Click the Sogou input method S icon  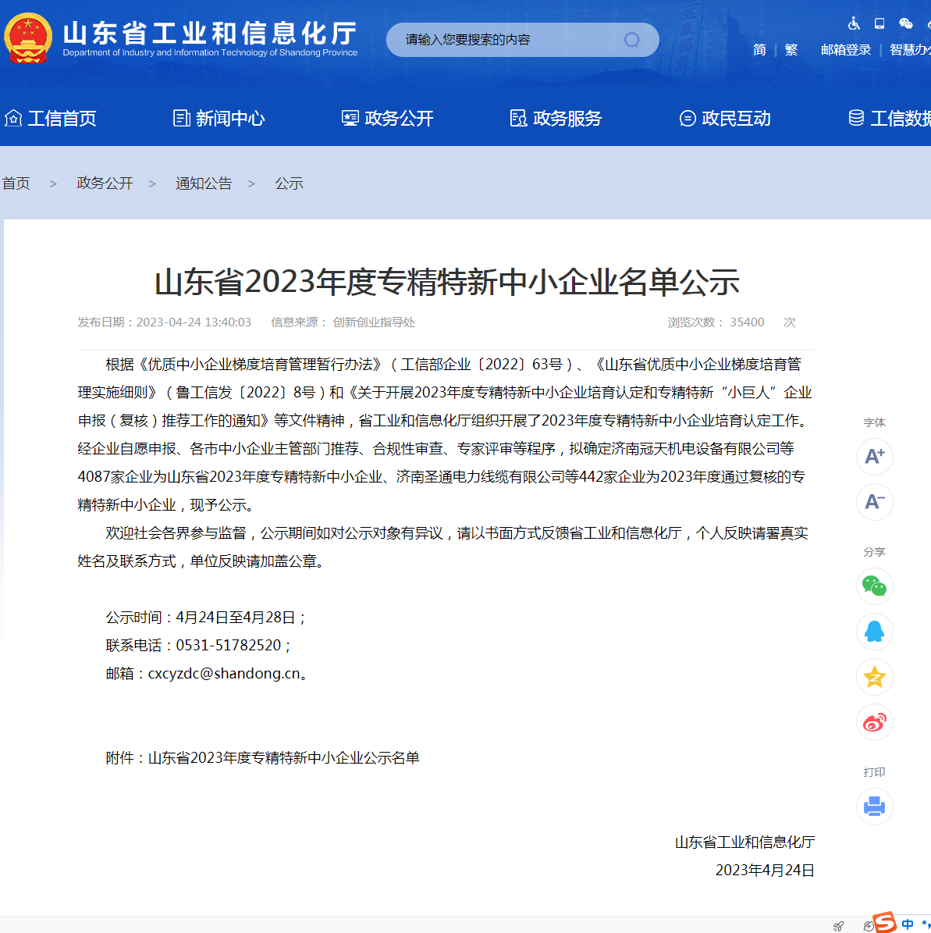(885, 922)
